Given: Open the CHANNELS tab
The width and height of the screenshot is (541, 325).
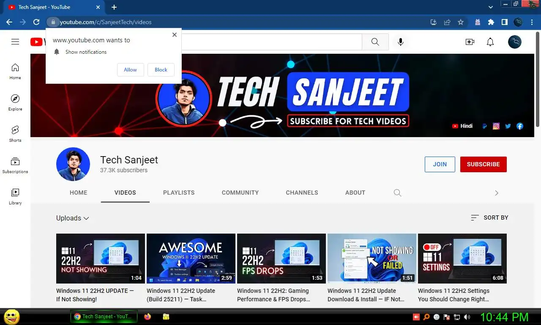Looking at the screenshot, I should point(302,193).
